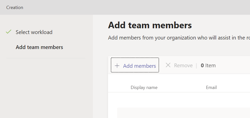Sort by the Display name column header
Viewport: 250px width, 118px height.
tap(144, 87)
